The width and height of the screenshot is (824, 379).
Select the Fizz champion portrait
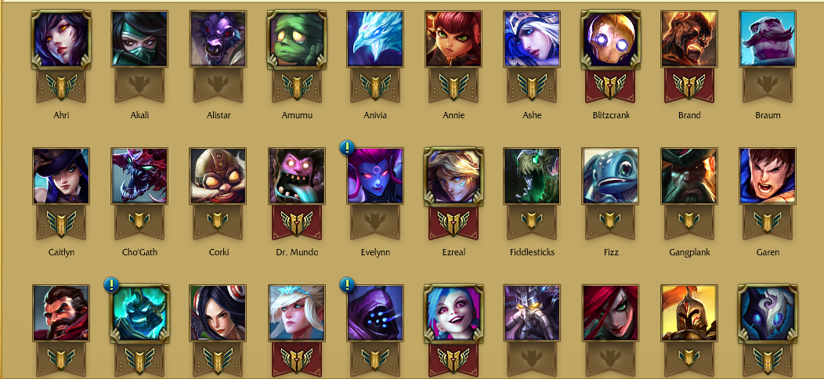point(610,176)
